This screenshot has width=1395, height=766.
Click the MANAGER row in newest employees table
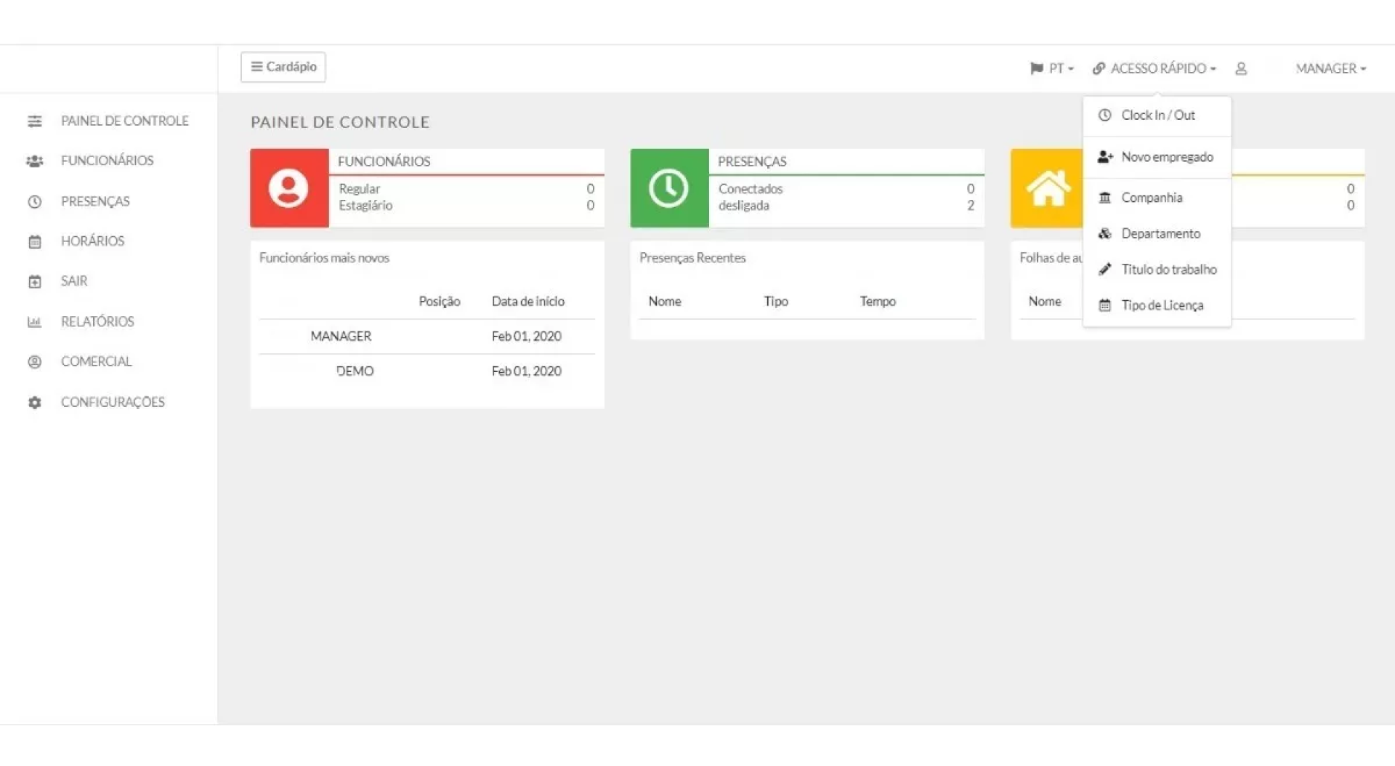(341, 336)
